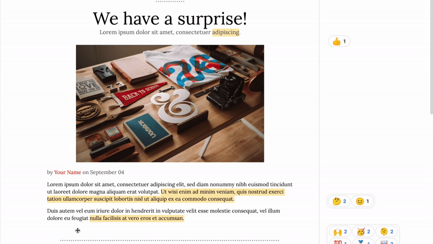
Task: Click the party face reaction
Action: (364, 232)
